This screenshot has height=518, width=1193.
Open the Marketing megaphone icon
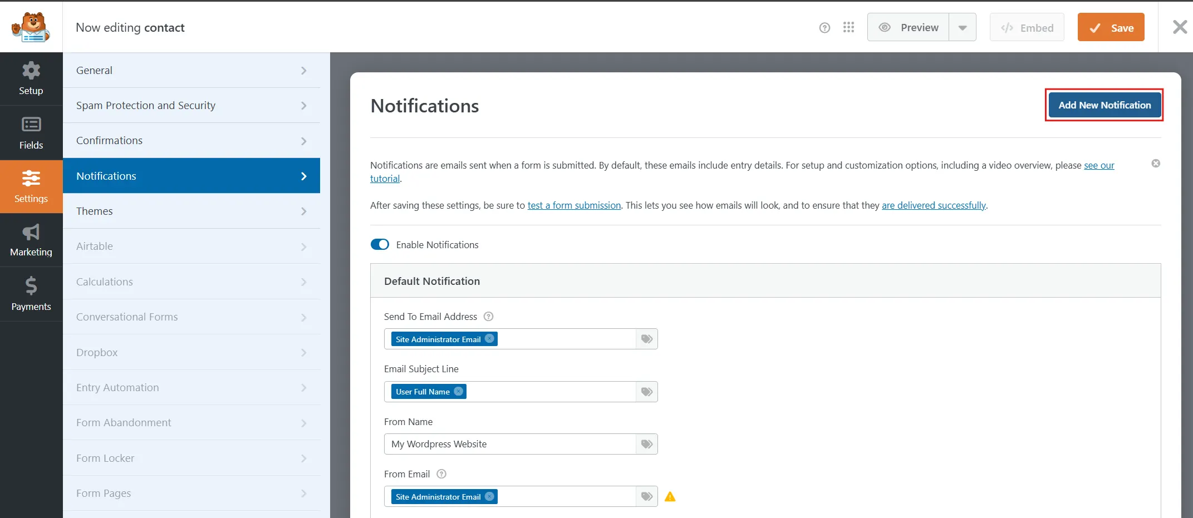pyautogui.click(x=31, y=232)
